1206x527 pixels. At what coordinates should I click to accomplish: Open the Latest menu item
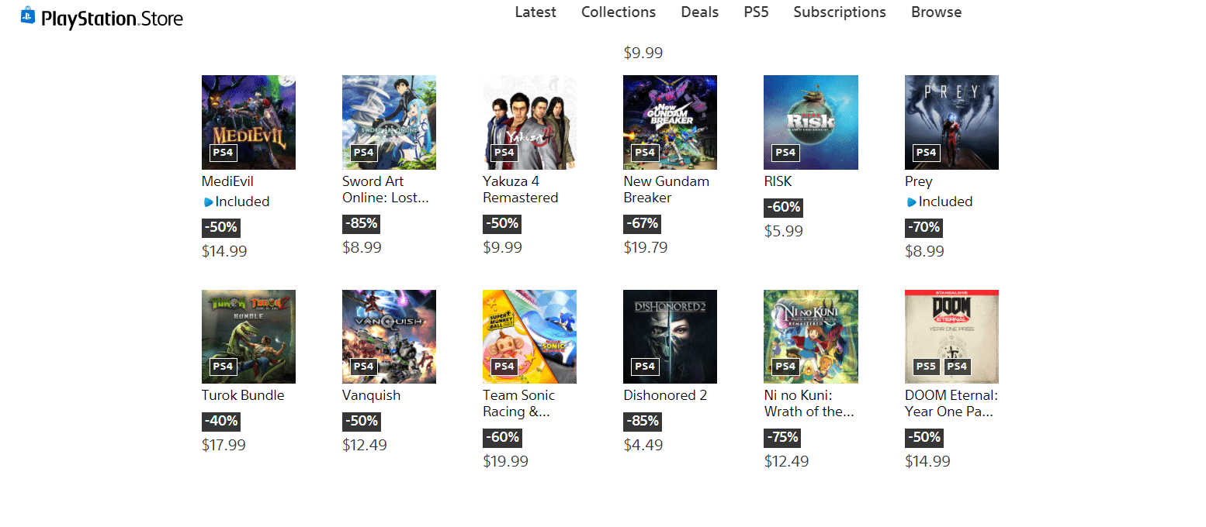[x=535, y=12]
